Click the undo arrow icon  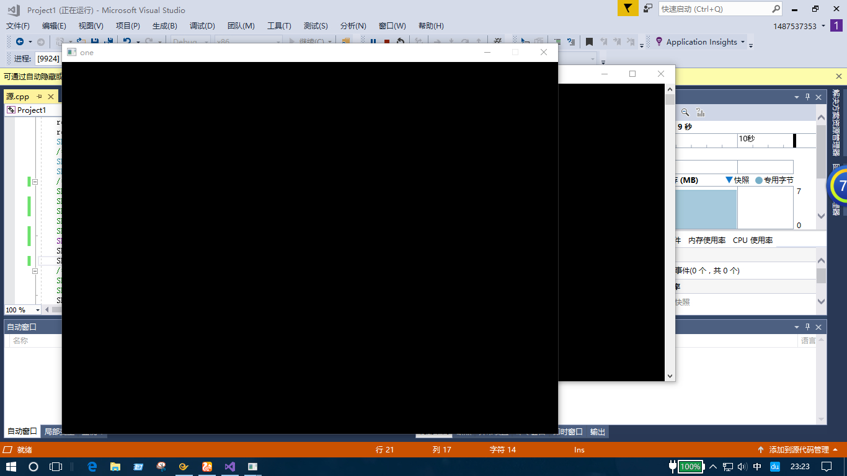tap(127, 42)
